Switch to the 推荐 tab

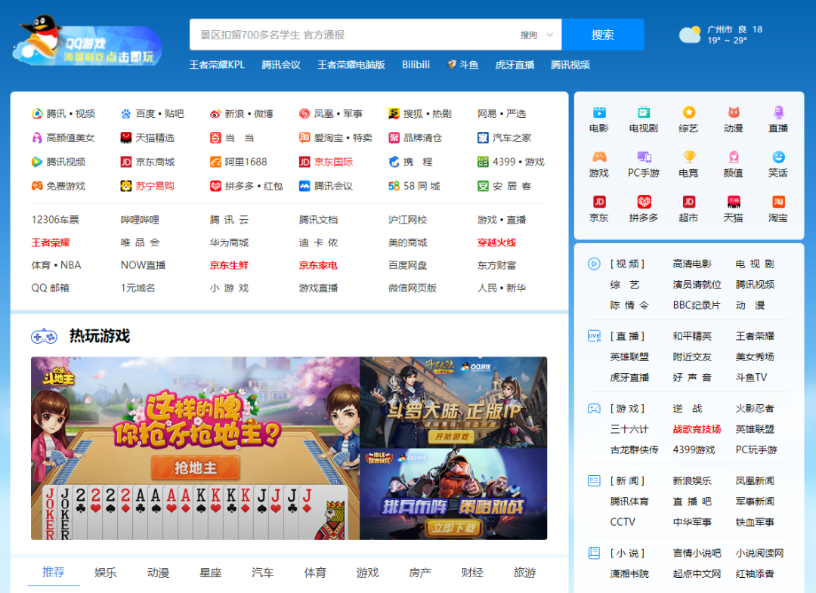coord(53,572)
